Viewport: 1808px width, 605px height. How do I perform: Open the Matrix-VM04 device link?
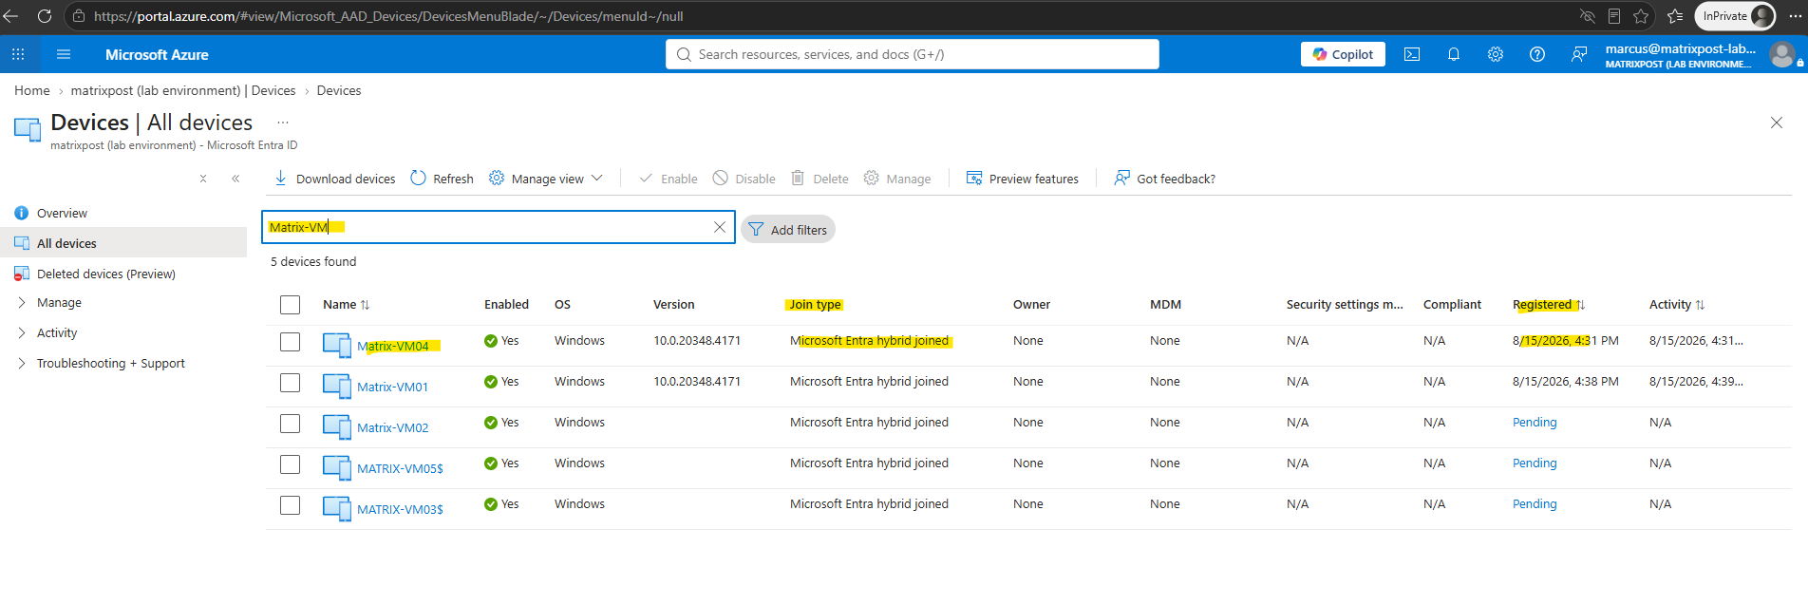(x=393, y=347)
